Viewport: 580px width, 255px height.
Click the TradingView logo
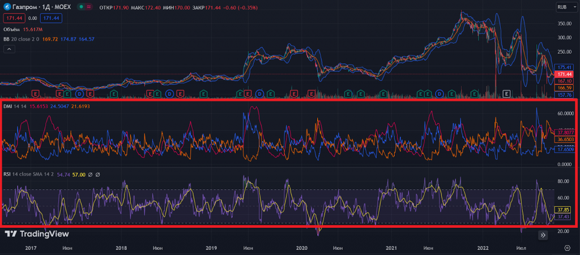(x=37, y=233)
